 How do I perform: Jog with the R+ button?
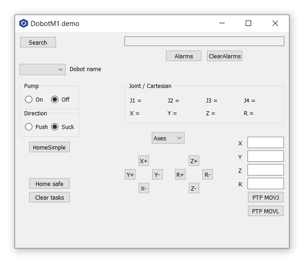[x=180, y=175]
